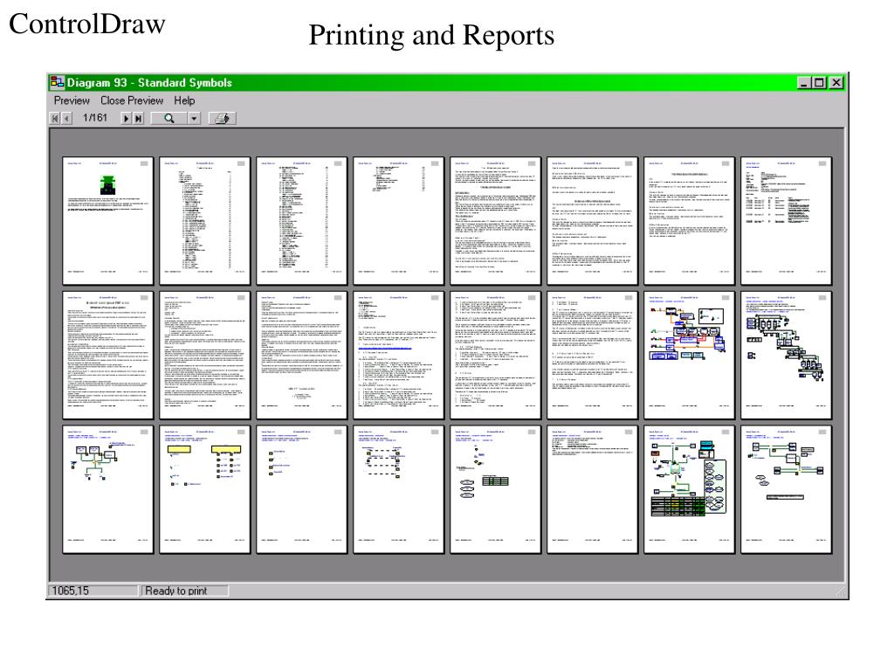Select page 21 thumbnail with ellipses and a table
The image size is (894, 671).
coord(496,489)
